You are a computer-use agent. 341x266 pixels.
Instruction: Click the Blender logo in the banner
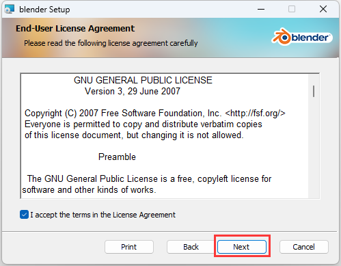pos(302,37)
